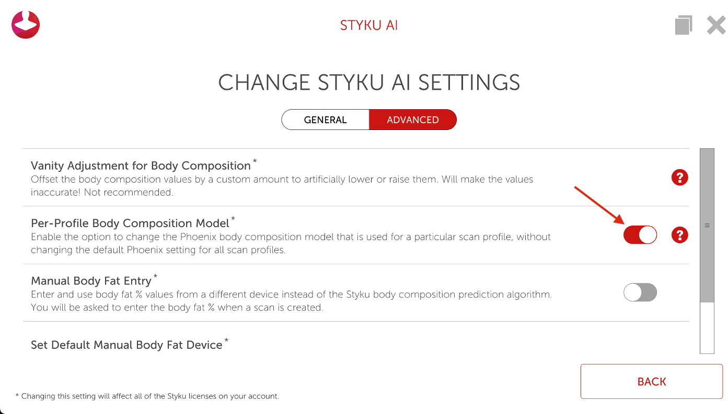Click the Manual Body Fat Entry label
Viewport: 728px width, 414px height.
(91, 281)
